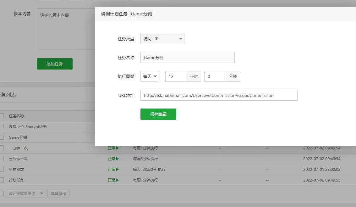Click the 分钟 unit label

pyautogui.click(x=233, y=76)
